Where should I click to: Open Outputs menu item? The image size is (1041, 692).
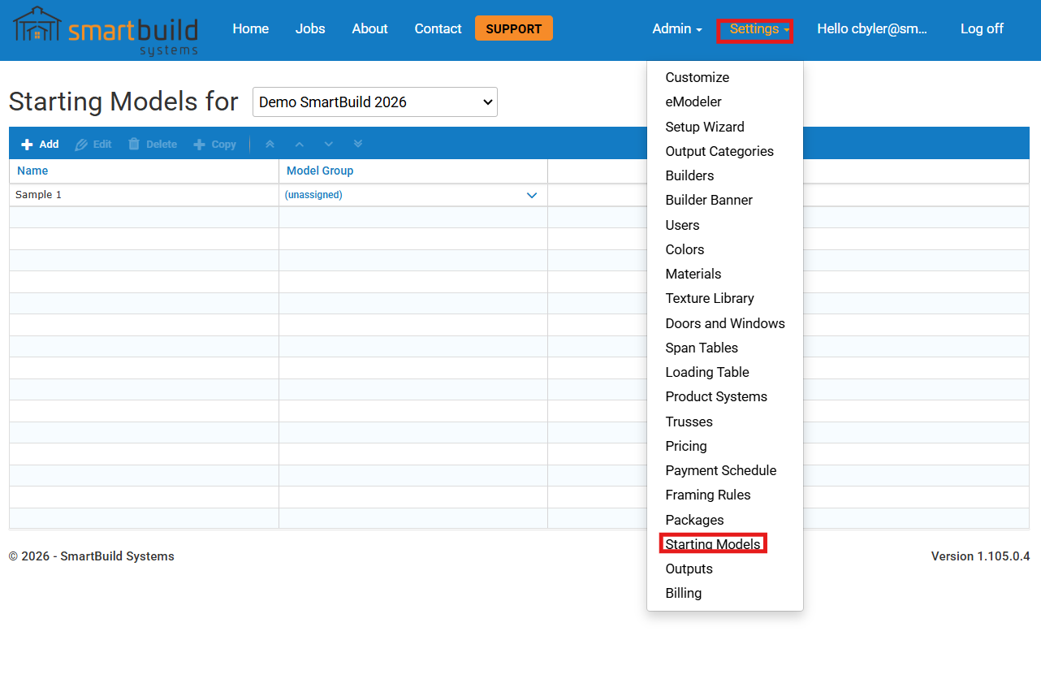(689, 569)
